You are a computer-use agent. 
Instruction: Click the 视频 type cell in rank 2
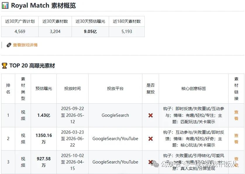(23, 139)
